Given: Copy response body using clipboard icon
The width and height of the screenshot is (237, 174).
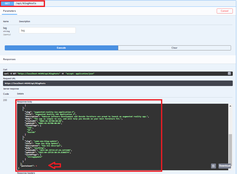Looking at the screenshot, I should point(213,166).
